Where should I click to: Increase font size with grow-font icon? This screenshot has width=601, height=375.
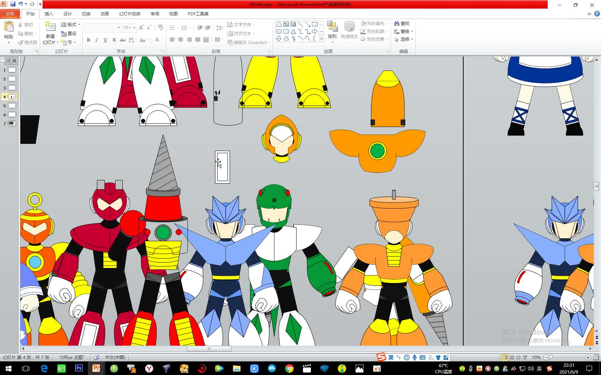(x=141, y=28)
